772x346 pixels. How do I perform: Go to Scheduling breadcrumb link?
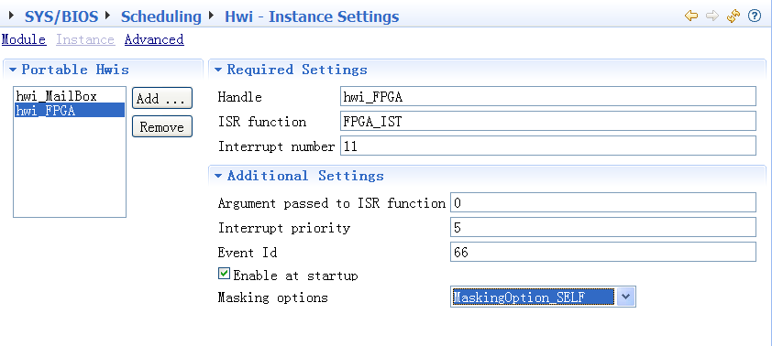tap(161, 16)
